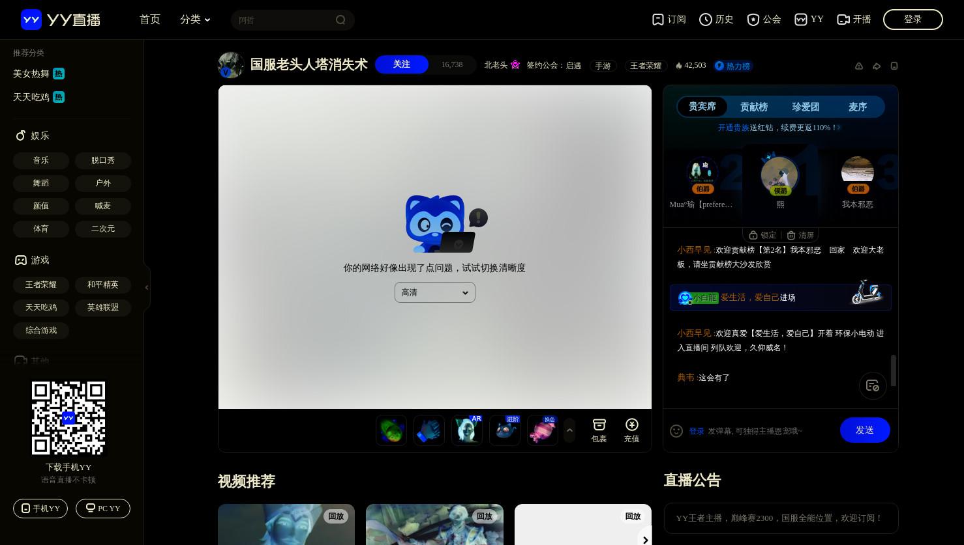Send the blue clapping hands gift
Viewport: 964px width, 545px height.
tap(429, 430)
